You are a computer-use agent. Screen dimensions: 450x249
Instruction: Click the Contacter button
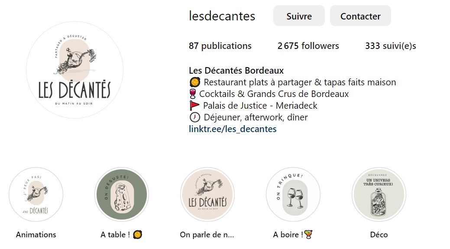[360, 16]
